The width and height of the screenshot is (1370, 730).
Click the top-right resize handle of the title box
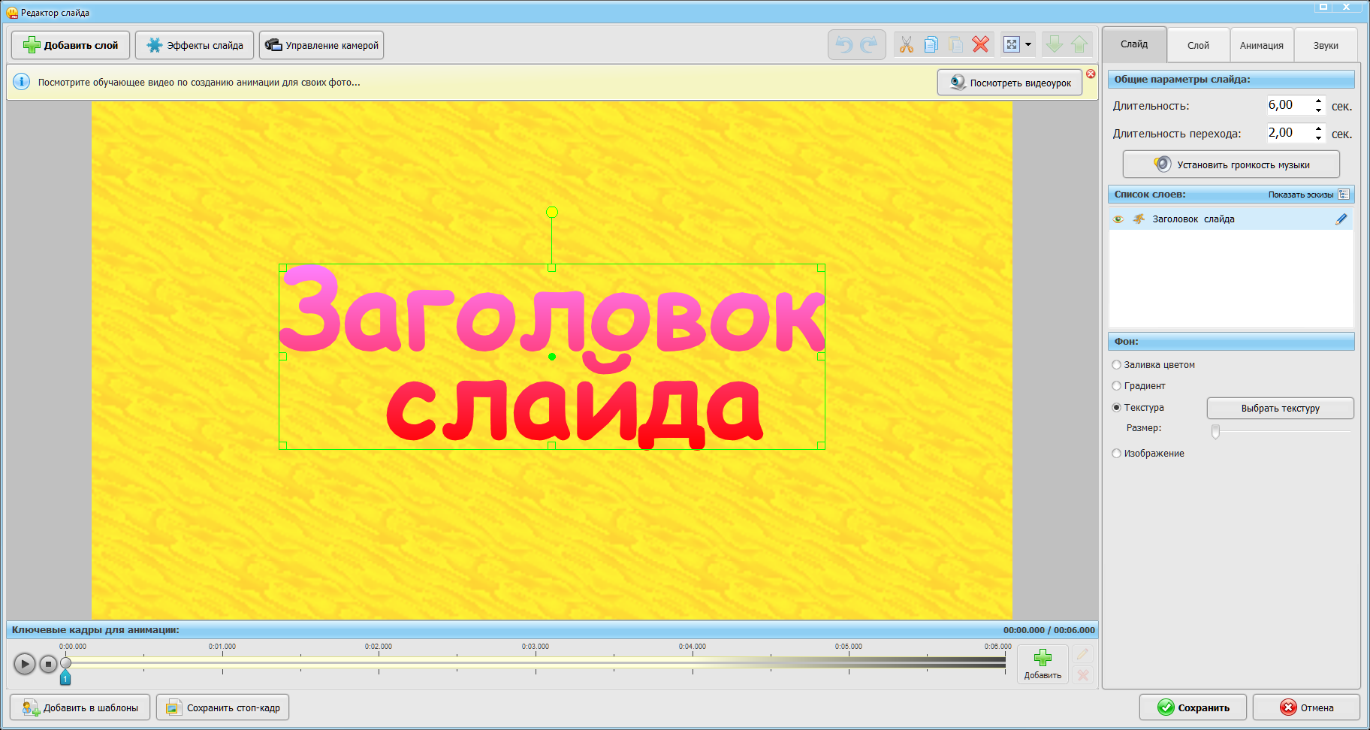822,267
